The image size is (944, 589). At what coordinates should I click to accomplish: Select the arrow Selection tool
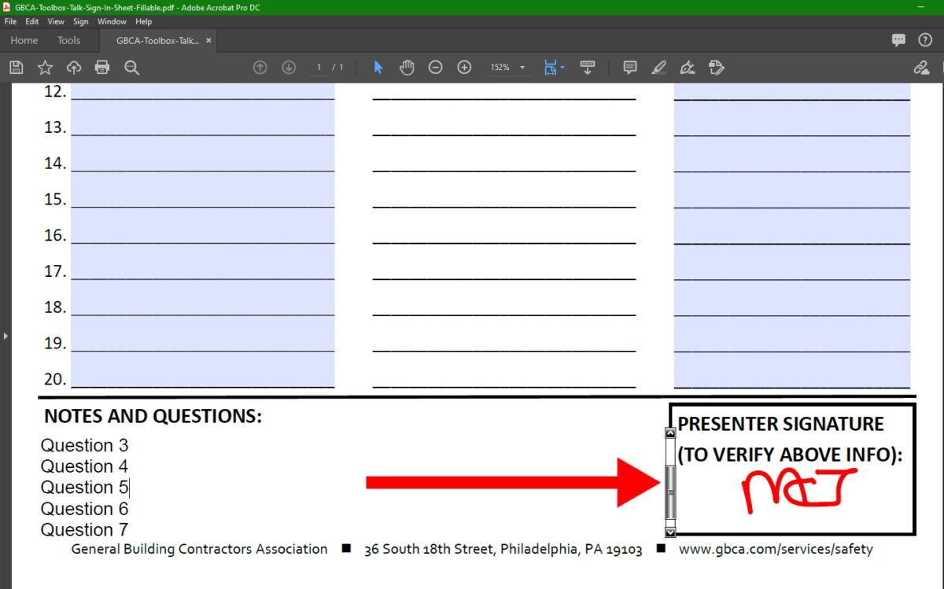click(378, 67)
